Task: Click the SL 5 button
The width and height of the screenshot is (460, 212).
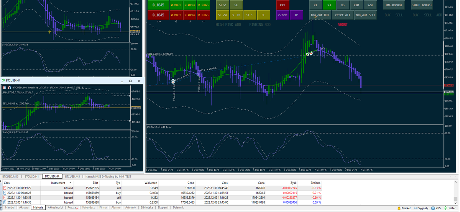Action: point(250,15)
